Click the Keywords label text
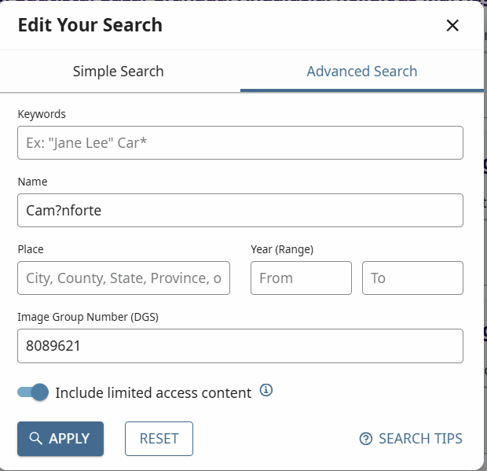 (42, 114)
